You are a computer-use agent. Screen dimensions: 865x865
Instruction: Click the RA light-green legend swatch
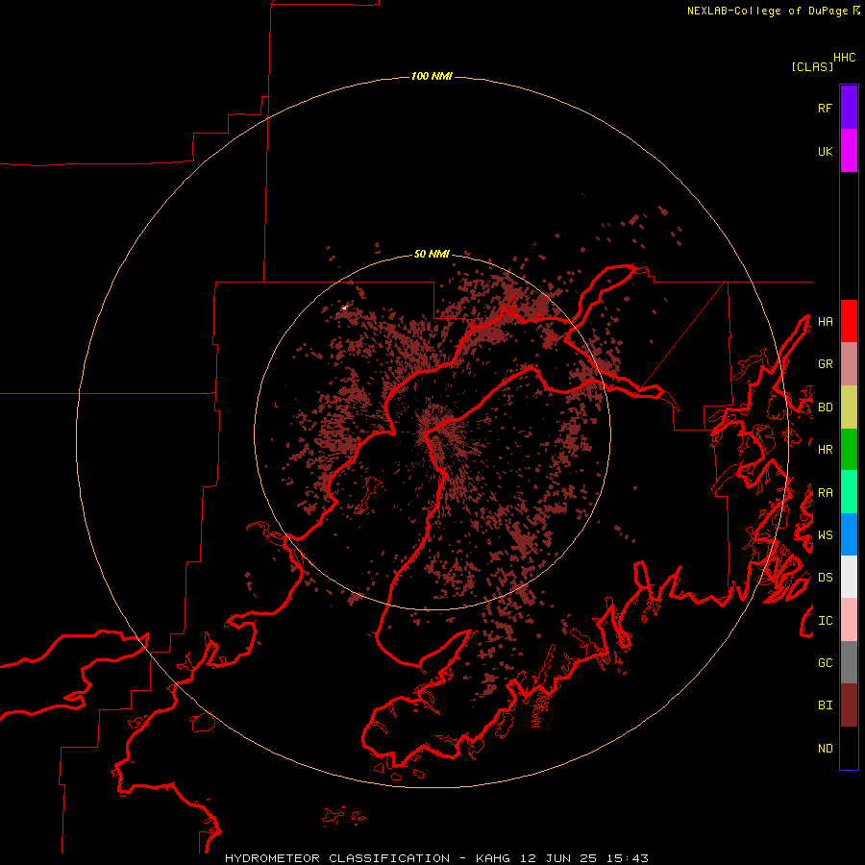coord(849,492)
